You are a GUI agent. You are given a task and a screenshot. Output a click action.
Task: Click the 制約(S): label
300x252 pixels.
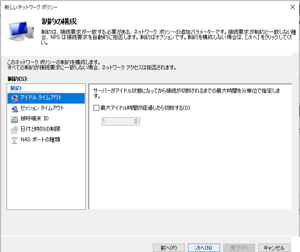[x=18, y=79]
